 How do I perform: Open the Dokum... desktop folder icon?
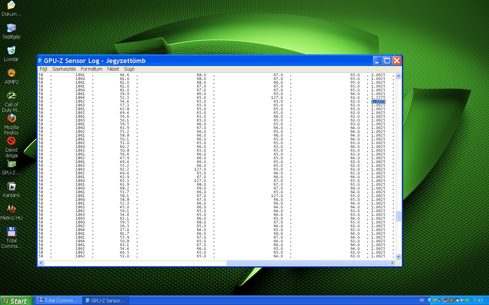point(11,8)
